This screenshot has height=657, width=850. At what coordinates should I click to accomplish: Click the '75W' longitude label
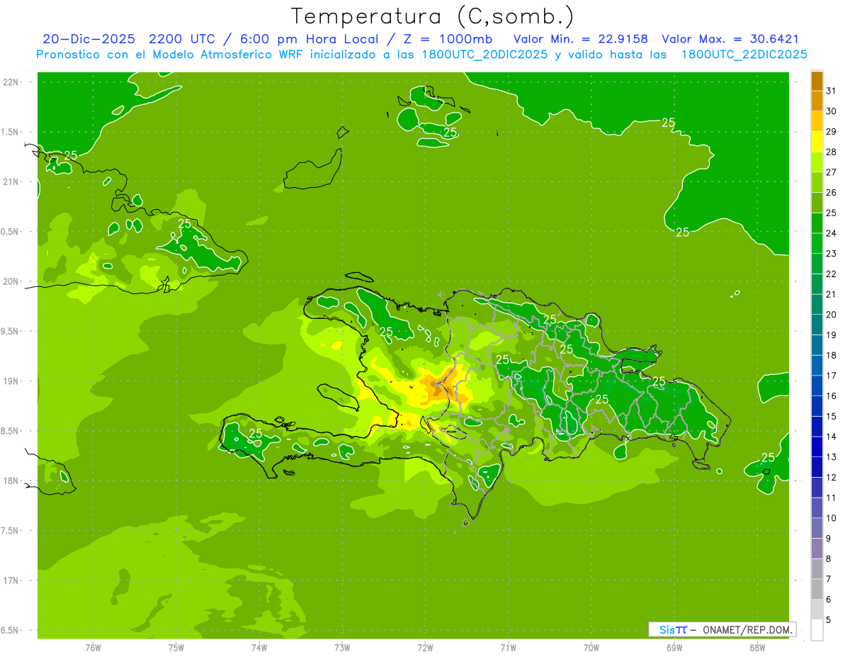point(176,648)
